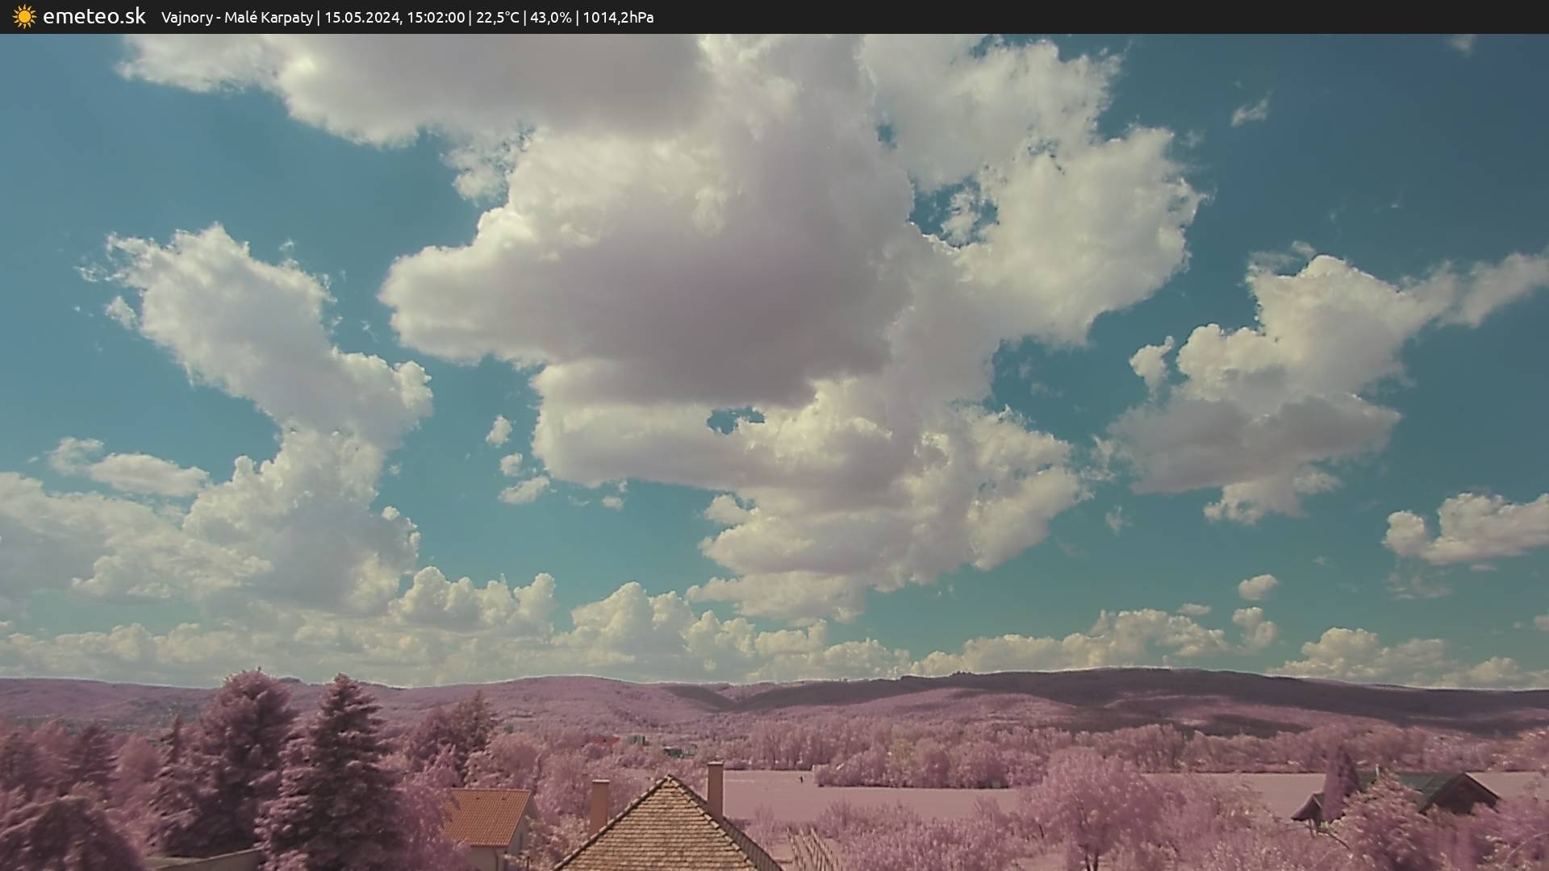The width and height of the screenshot is (1549, 871).
Task: Click the date 15.05.2024 in the header
Action: 361,17
